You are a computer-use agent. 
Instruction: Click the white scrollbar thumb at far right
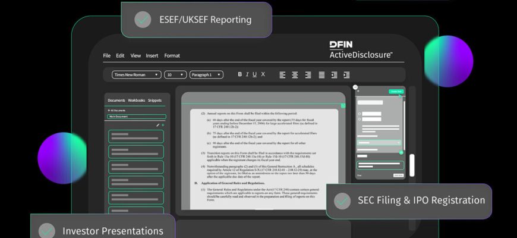pyautogui.click(x=412, y=165)
